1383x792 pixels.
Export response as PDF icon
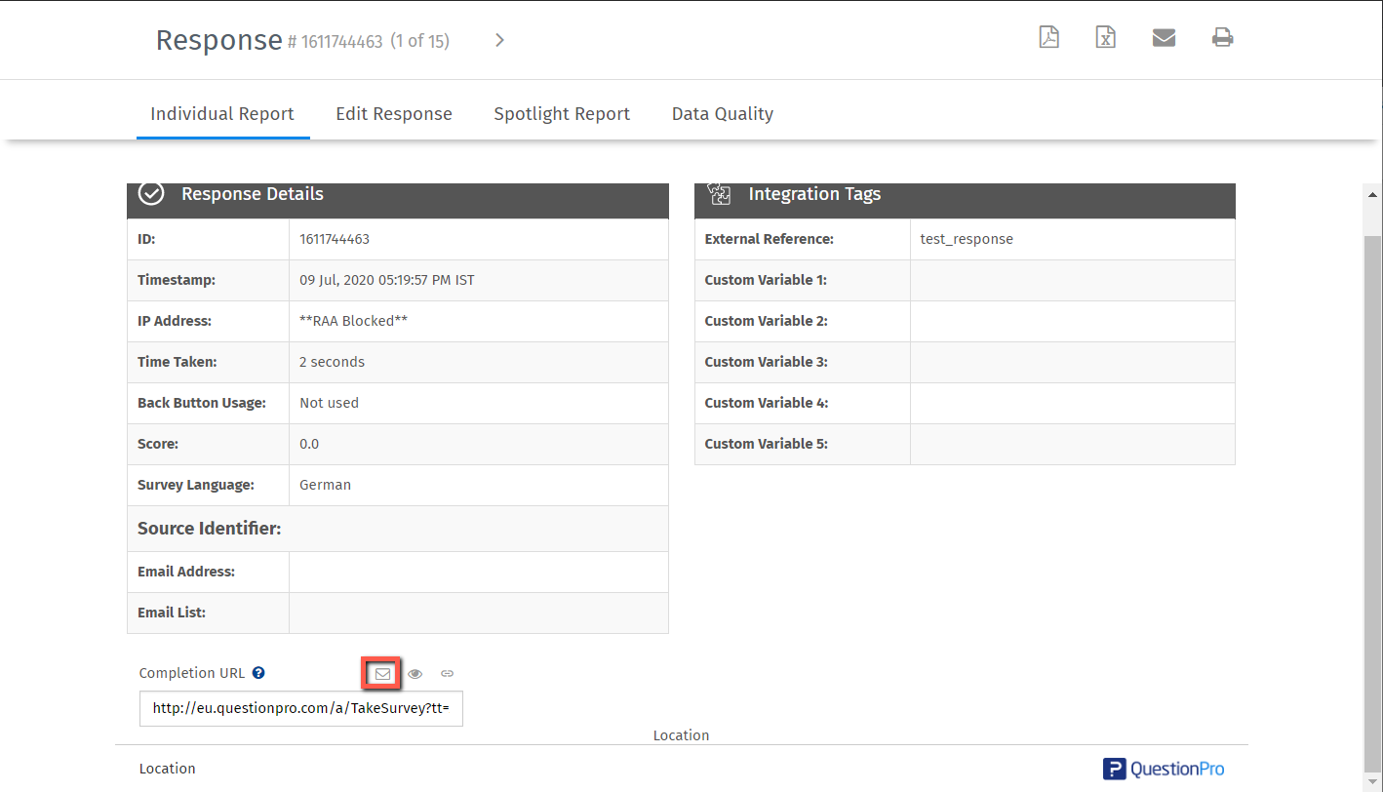pyautogui.click(x=1048, y=38)
